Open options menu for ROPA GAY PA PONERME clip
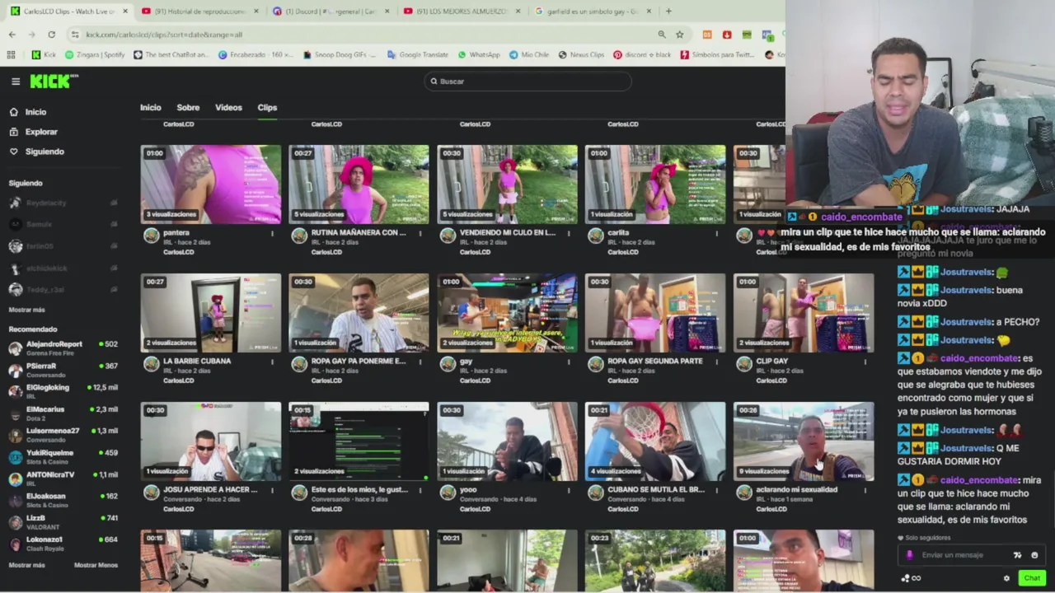1055x593 pixels. coord(420,362)
